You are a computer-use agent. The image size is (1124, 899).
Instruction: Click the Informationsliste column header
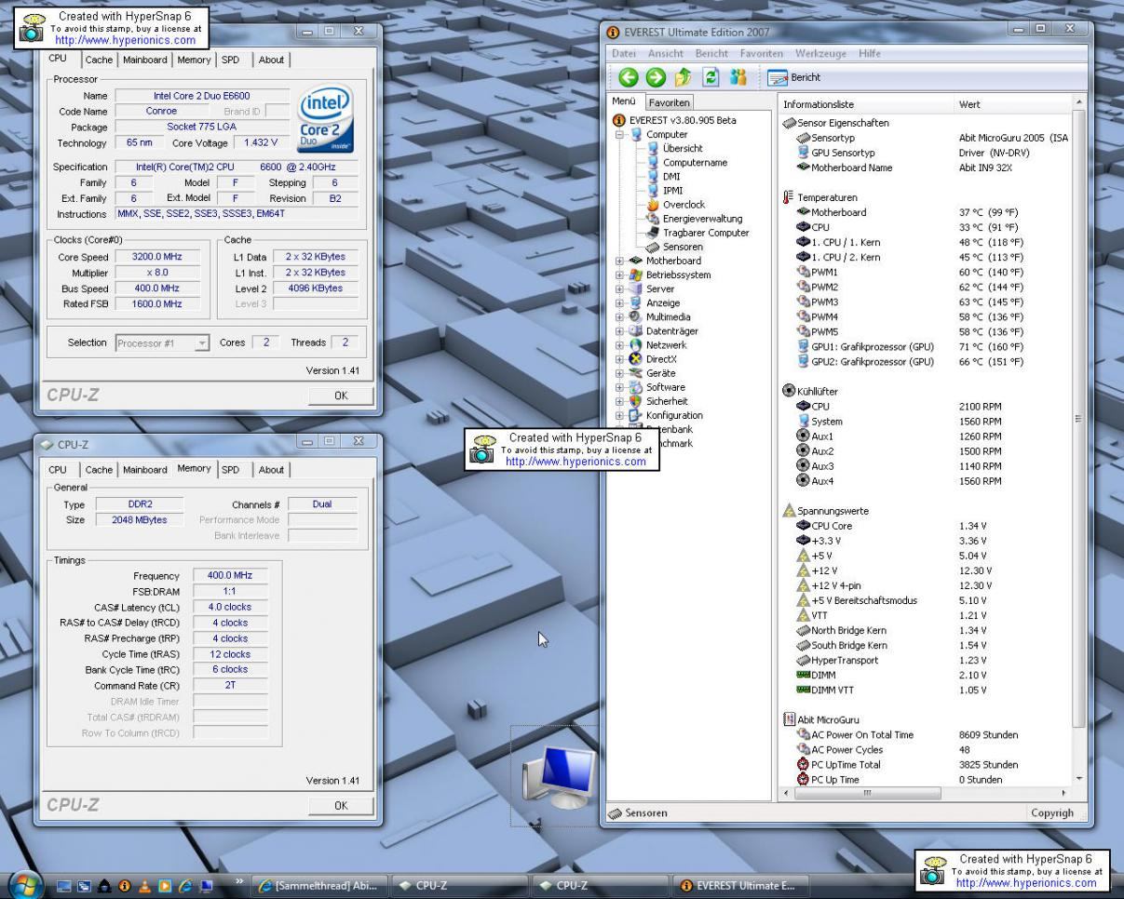[x=866, y=104]
